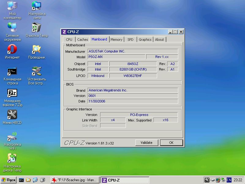This screenshot has width=245, height=184.
Task: Click the LPCIO model W83627EHF
Action: (x=133, y=76)
